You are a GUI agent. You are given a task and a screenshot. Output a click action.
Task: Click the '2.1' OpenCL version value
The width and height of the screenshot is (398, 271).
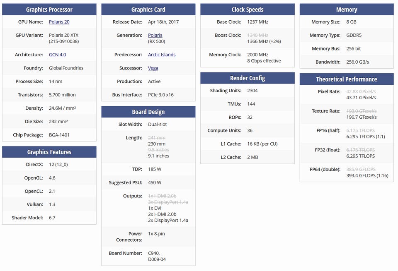tap(52, 192)
